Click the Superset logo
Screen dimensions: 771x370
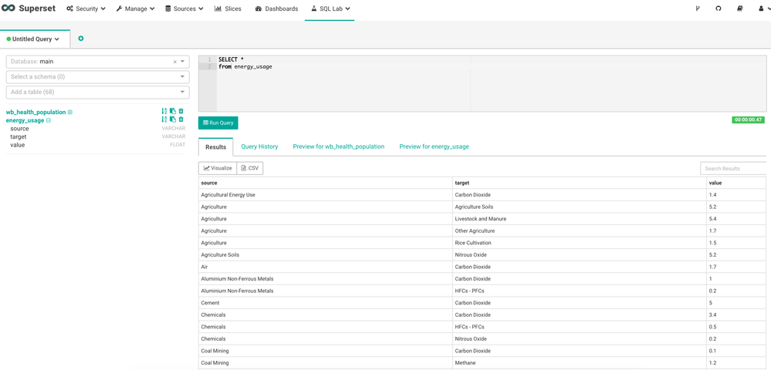[28, 8]
